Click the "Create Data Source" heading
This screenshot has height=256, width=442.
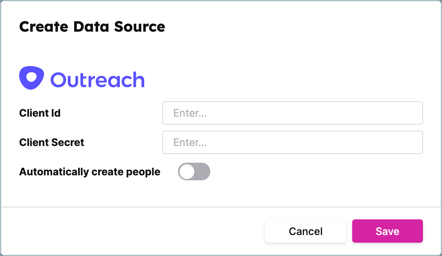click(92, 27)
